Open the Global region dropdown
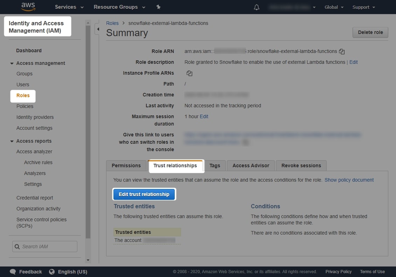This screenshot has width=396, height=277. pyautogui.click(x=334, y=7)
